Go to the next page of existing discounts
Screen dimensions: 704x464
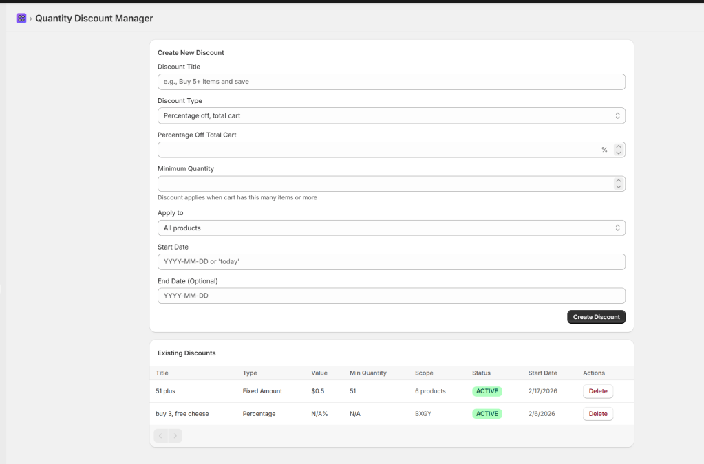(x=175, y=435)
